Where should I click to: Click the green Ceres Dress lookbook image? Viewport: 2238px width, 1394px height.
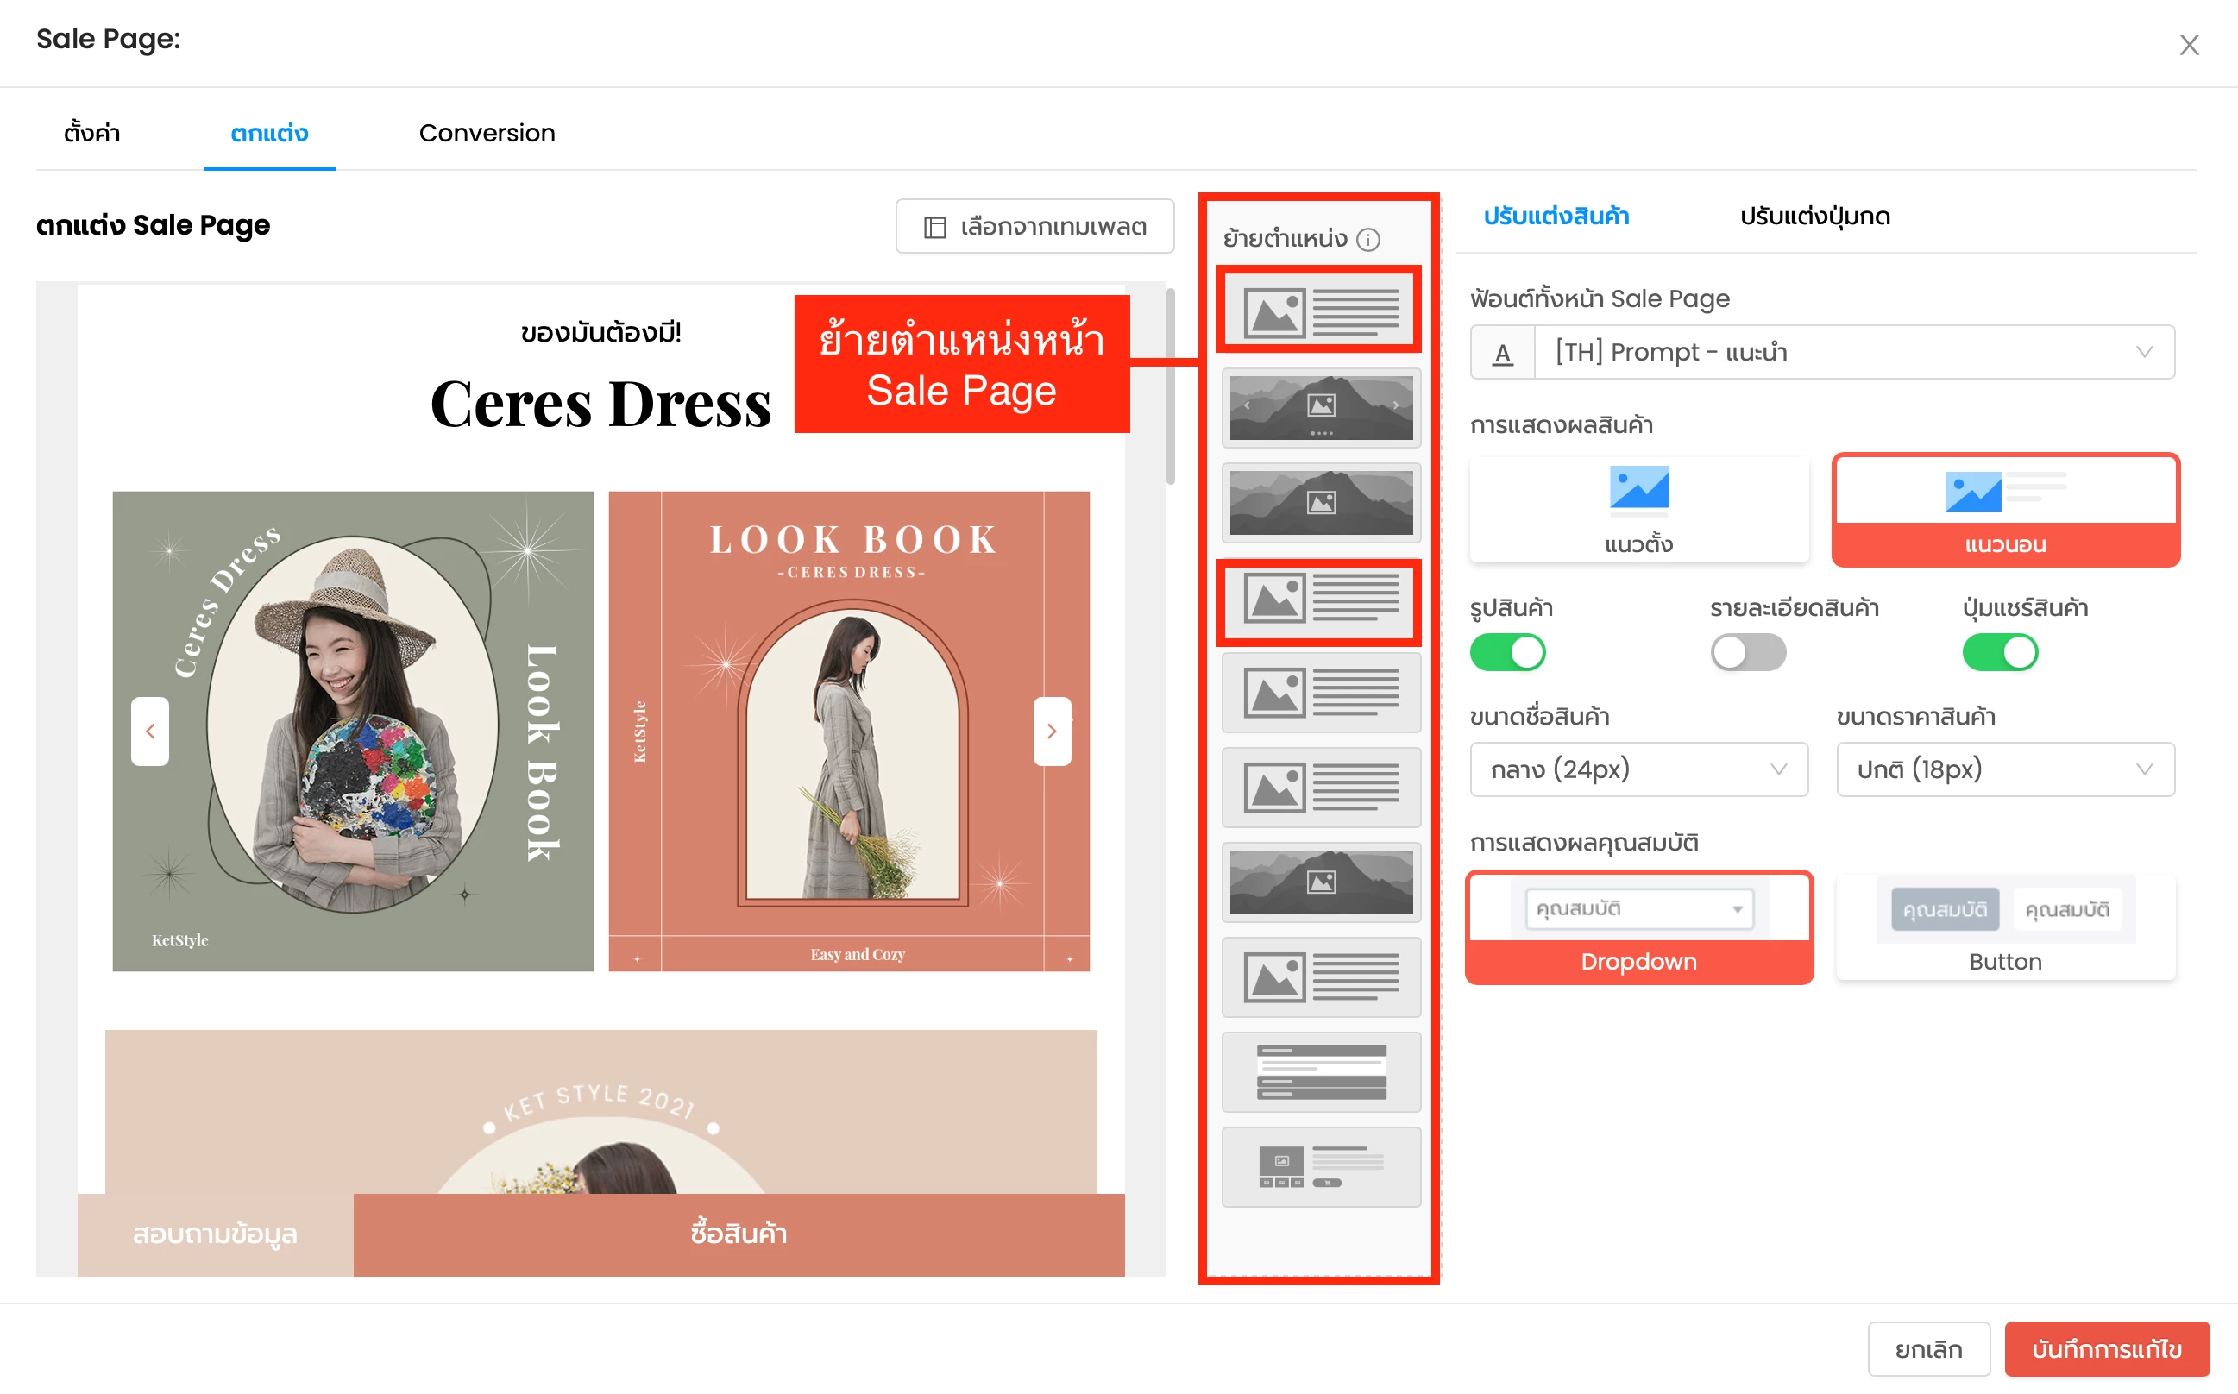(353, 732)
